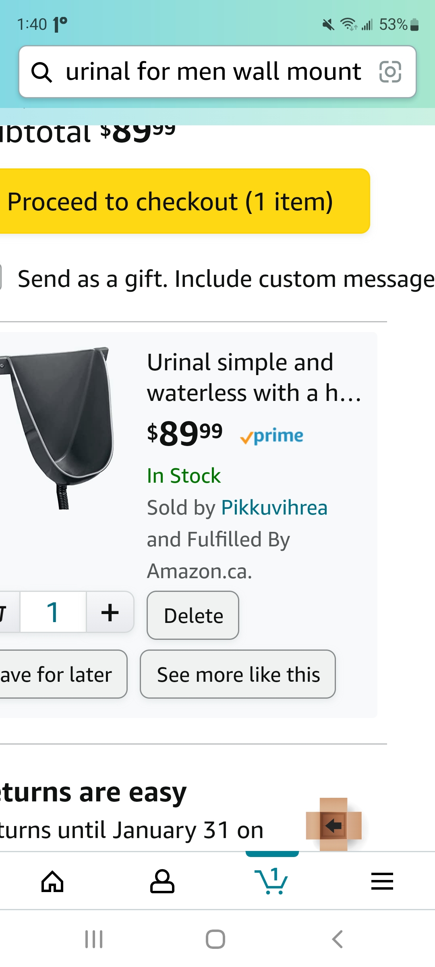Viewport: 435px width, 967px height.
Task: Check the Send as a gift checkbox
Action: [1, 277]
